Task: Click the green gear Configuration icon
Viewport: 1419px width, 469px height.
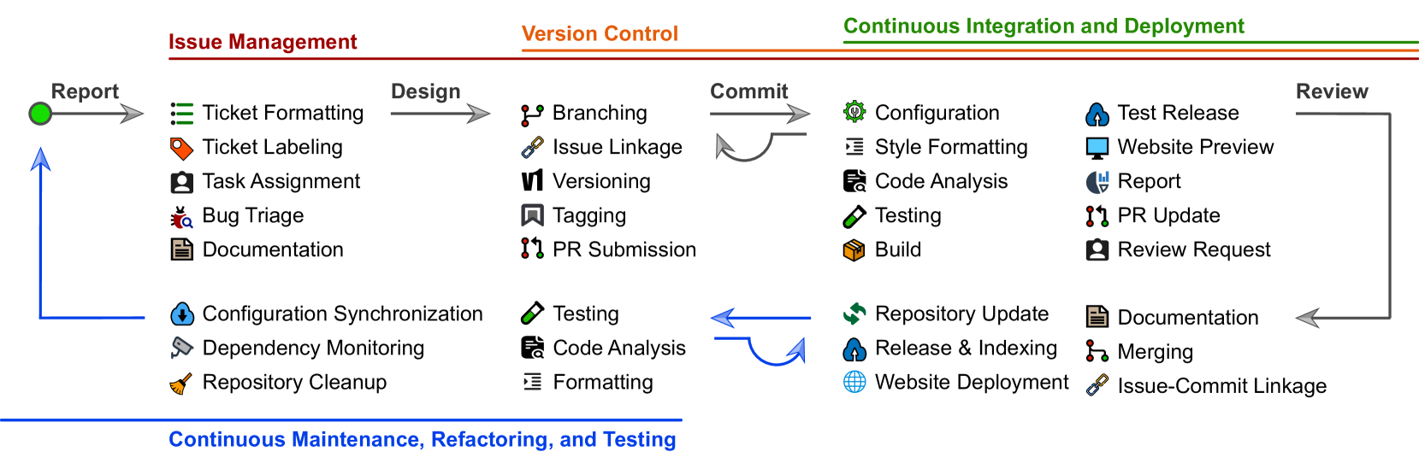Action: coord(854,112)
